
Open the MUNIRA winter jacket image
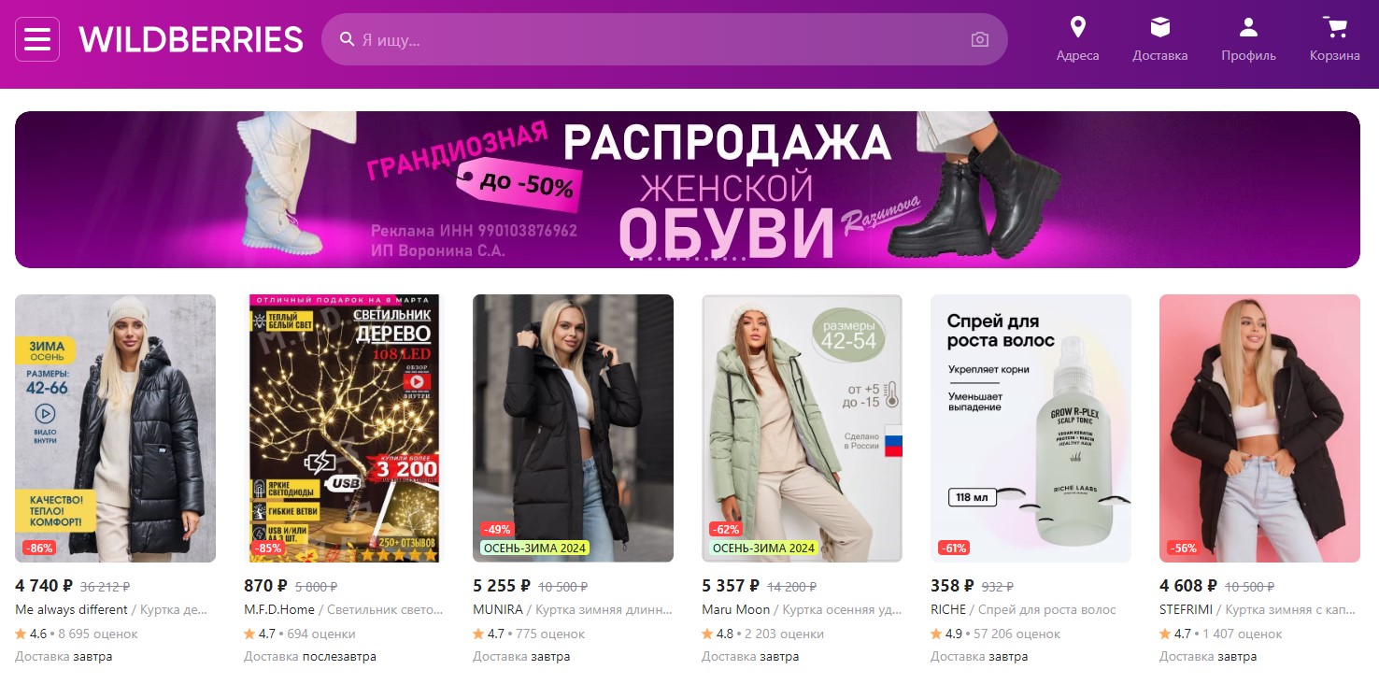(x=573, y=428)
